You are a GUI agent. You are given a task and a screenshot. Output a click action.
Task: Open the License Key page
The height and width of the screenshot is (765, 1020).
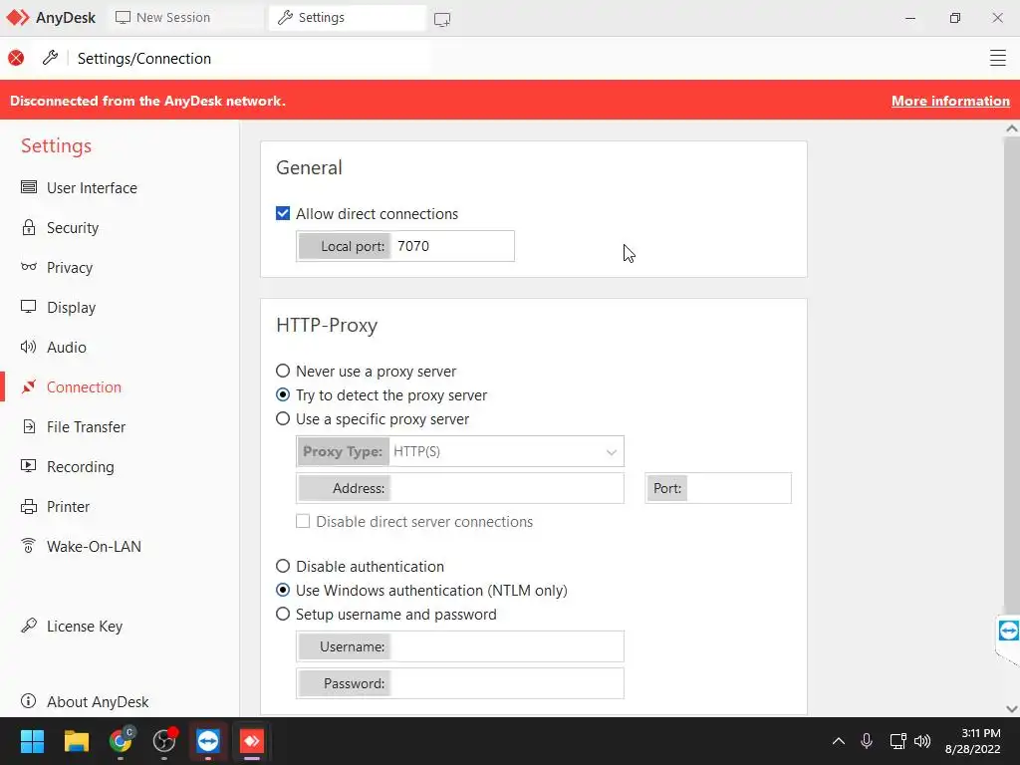point(85,626)
